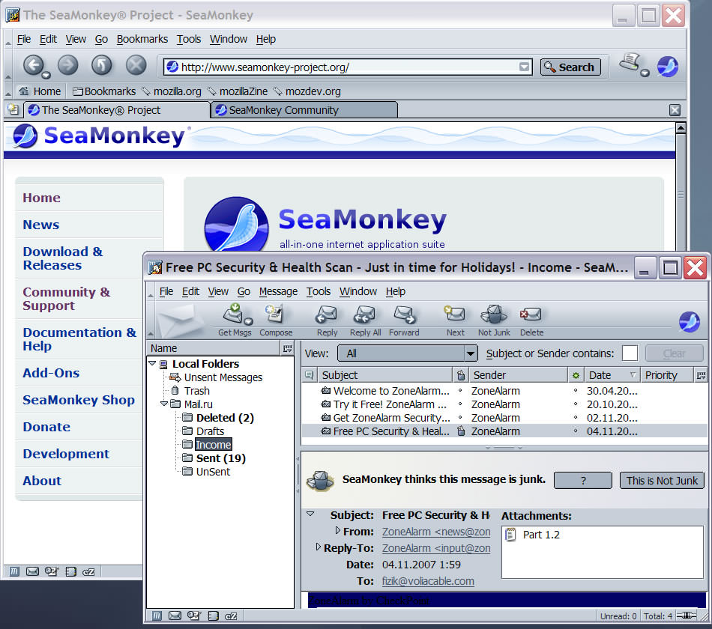Open the message list column picker
The height and width of the screenshot is (629, 712).
tap(701, 375)
